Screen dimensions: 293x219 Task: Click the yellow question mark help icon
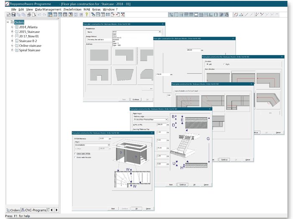[87, 15]
